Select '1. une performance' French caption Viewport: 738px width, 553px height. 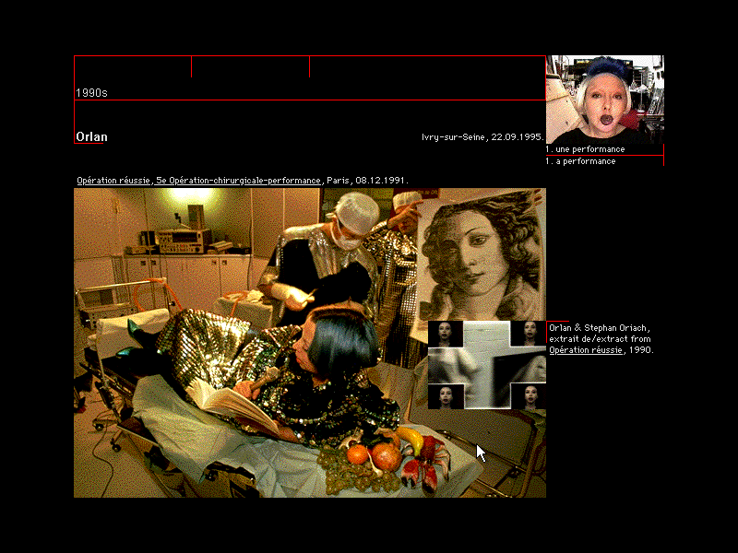click(x=586, y=148)
